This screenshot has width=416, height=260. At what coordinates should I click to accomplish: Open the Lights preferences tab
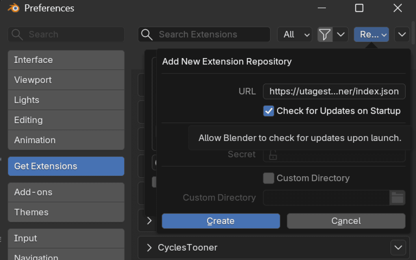[x=66, y=100]
